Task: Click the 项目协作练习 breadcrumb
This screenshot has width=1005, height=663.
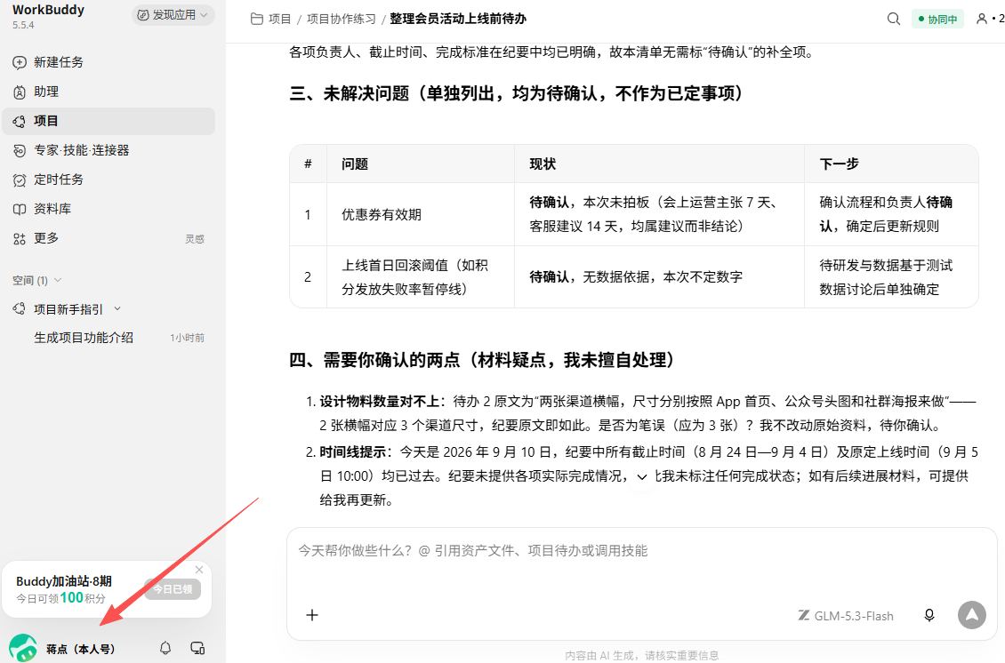Action: coord(342,20)
